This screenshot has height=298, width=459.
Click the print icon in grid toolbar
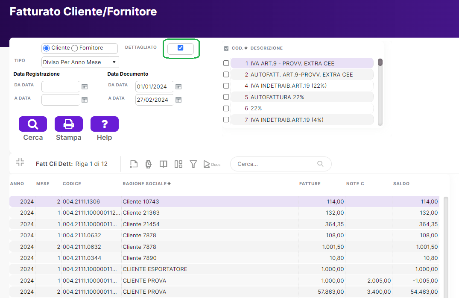(x=149, y=164)
